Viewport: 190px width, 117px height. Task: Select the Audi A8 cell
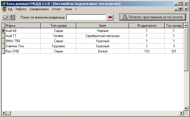(x=23, y=31)
